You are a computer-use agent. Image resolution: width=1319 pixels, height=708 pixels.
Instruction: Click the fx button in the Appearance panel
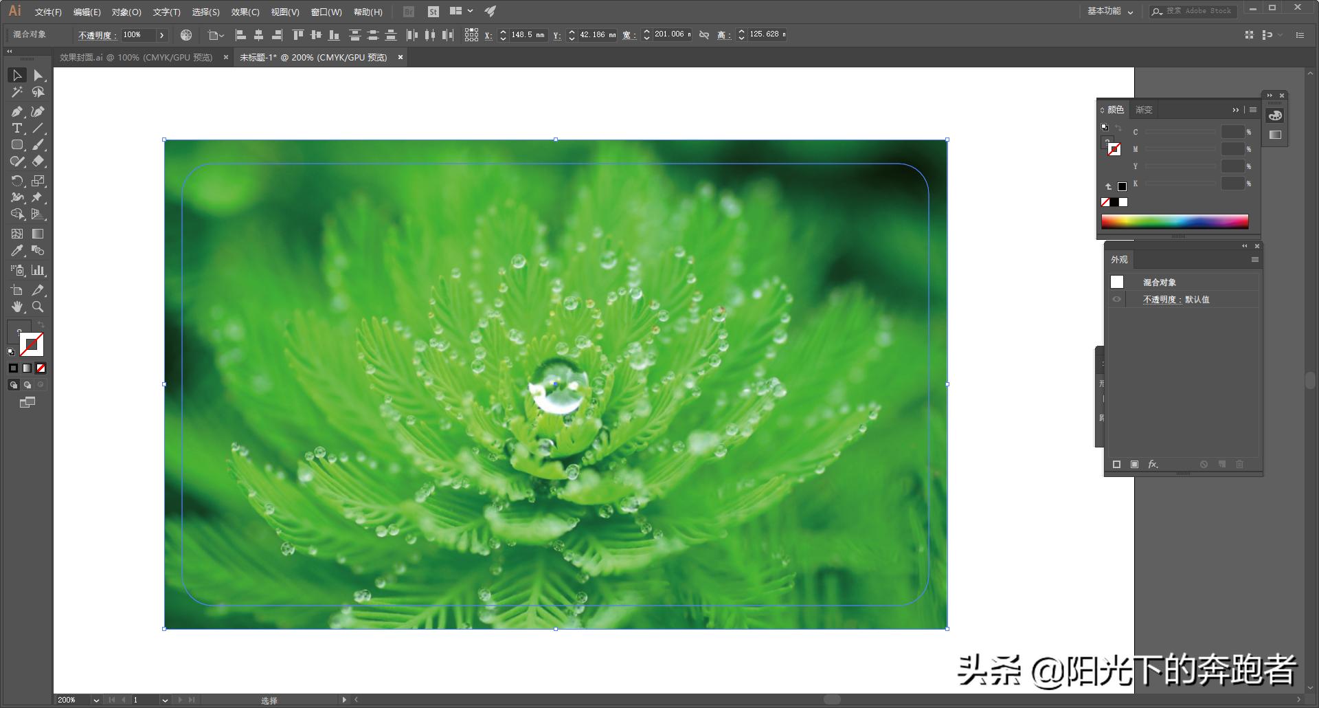(x=1153, y=464)
